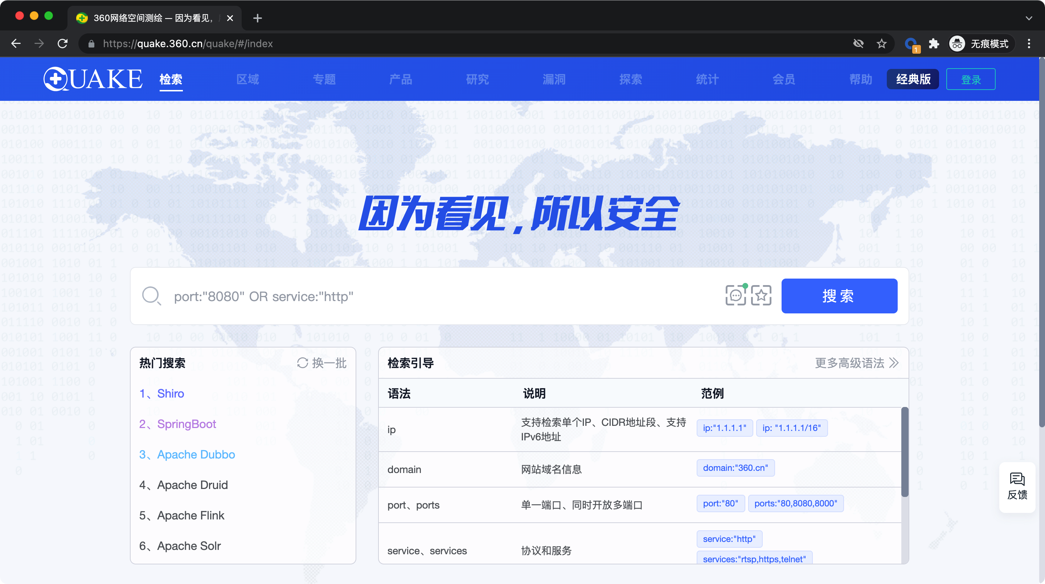1045x584 pixels.
Task: Search hot term Apache Flink
Action: pos(182,515)
